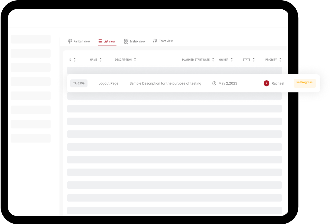Sort tasks by NAME column
The width and height of the screenshot is (332, 224).
point(100,59)
